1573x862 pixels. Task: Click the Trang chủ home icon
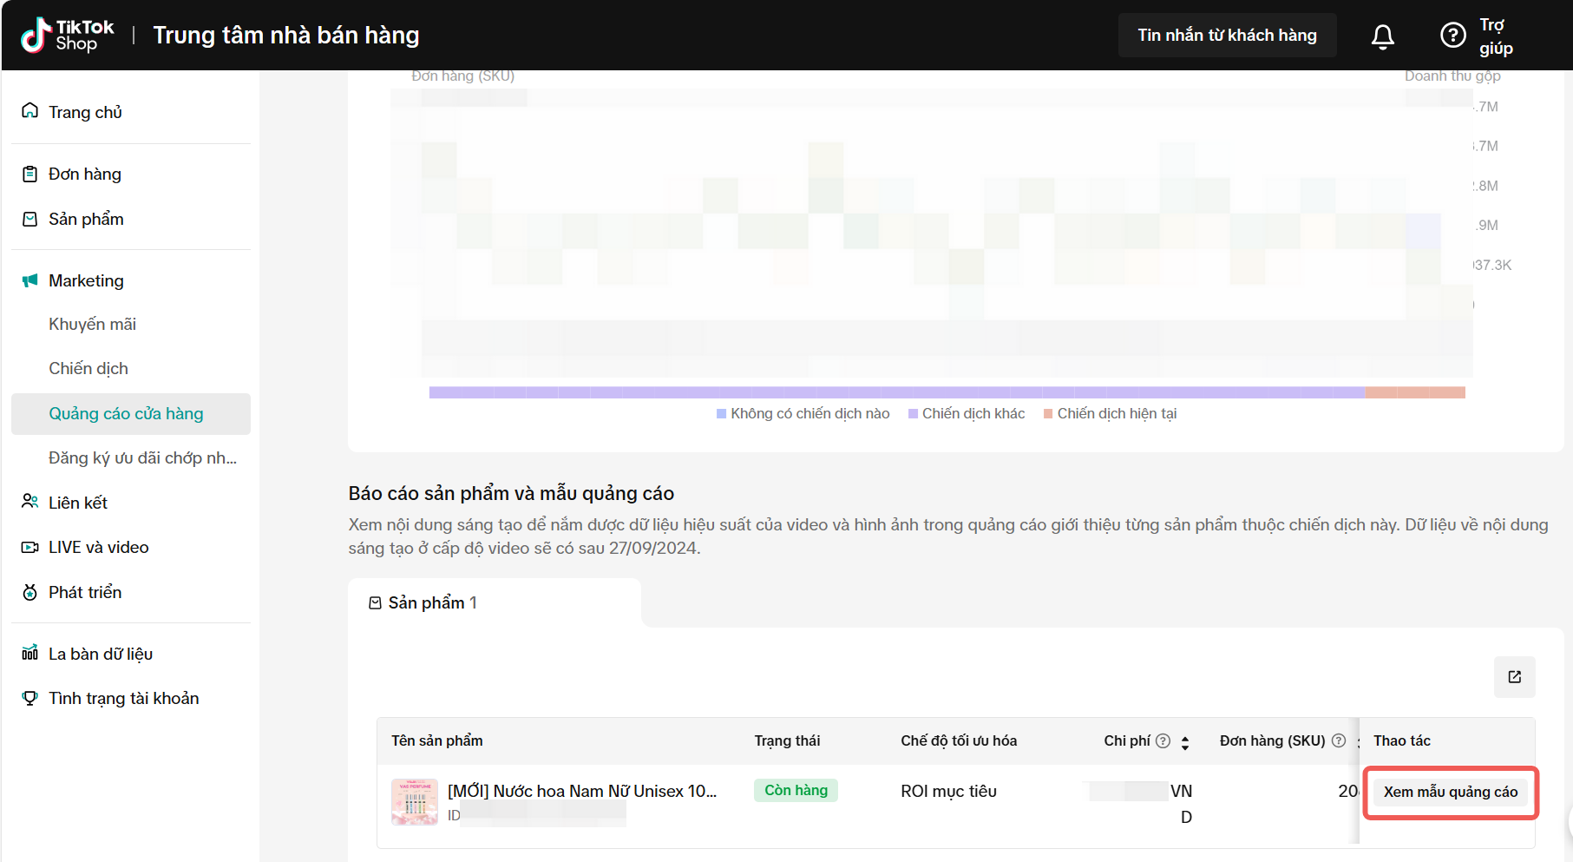tap(30, 111)
